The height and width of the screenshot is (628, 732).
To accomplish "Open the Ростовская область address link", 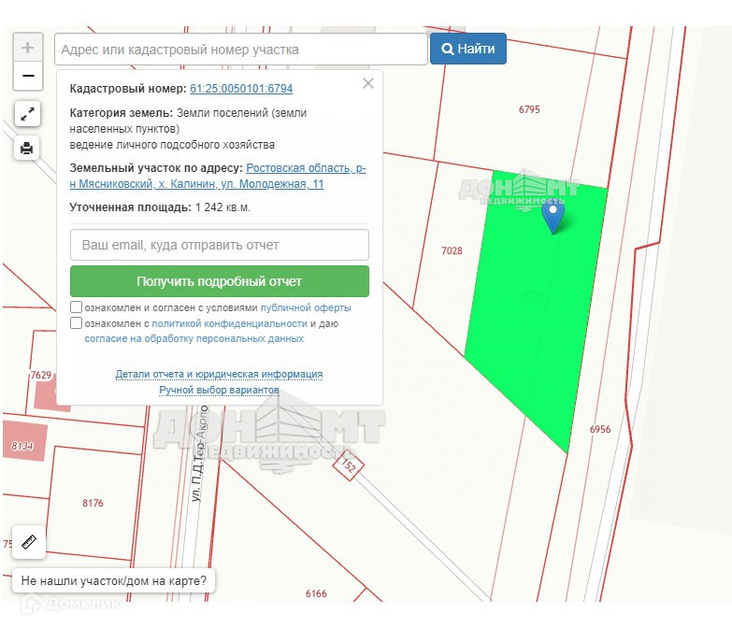I will tap(218, 176).
